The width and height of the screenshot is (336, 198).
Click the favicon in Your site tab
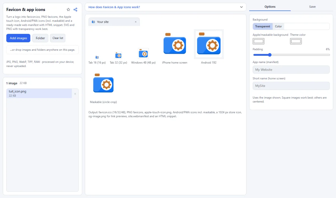point(94,22)
